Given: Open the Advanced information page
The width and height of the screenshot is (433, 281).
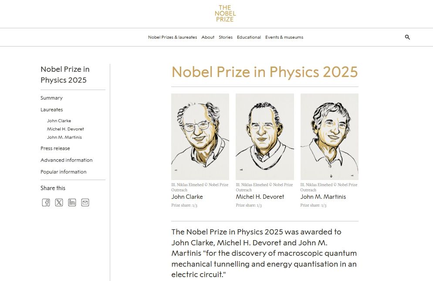Looking at the screenshot, I should [x=66, y=160].
